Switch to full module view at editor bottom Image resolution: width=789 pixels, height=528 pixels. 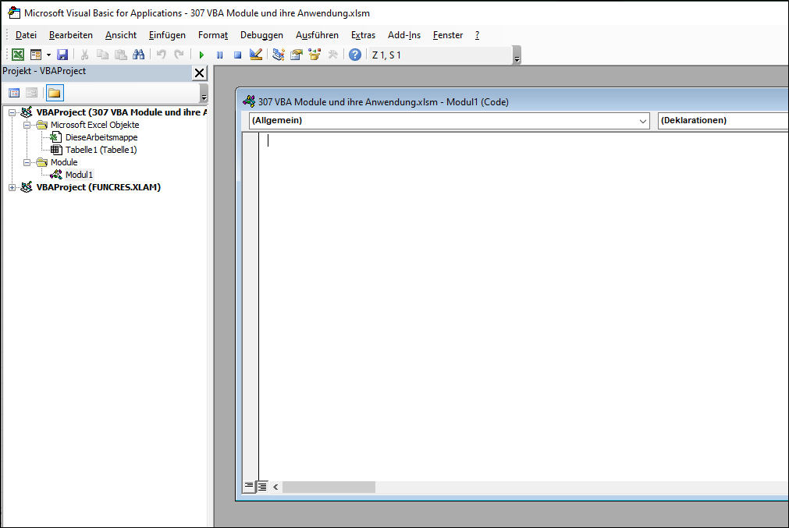[262, 486]
